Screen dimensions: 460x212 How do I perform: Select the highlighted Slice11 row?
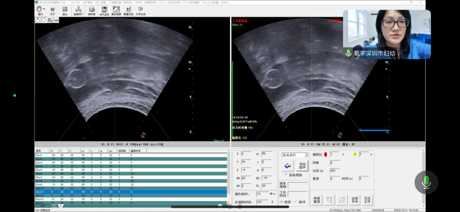click(131, 192)
